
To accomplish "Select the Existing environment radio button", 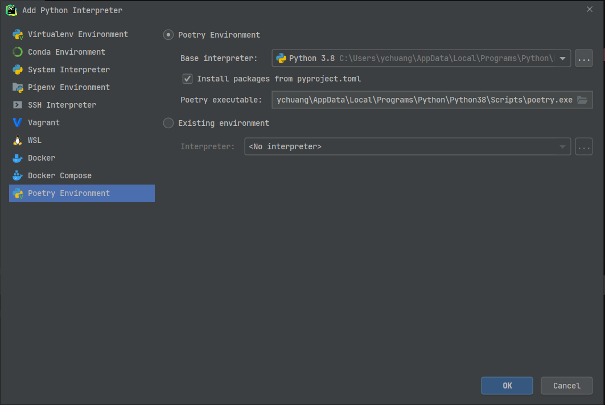I will pos(168,123).
